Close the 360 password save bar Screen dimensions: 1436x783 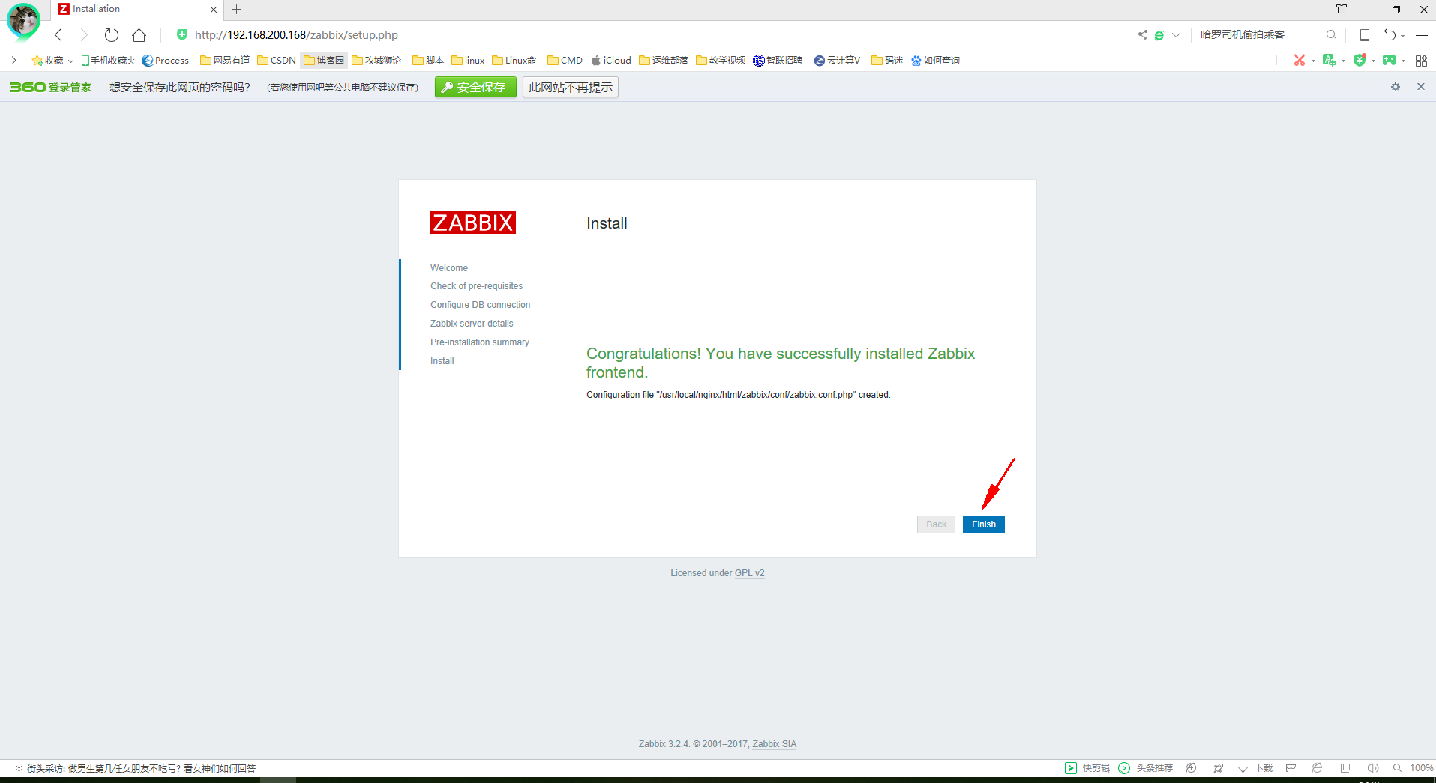[x=1420, y=87]
